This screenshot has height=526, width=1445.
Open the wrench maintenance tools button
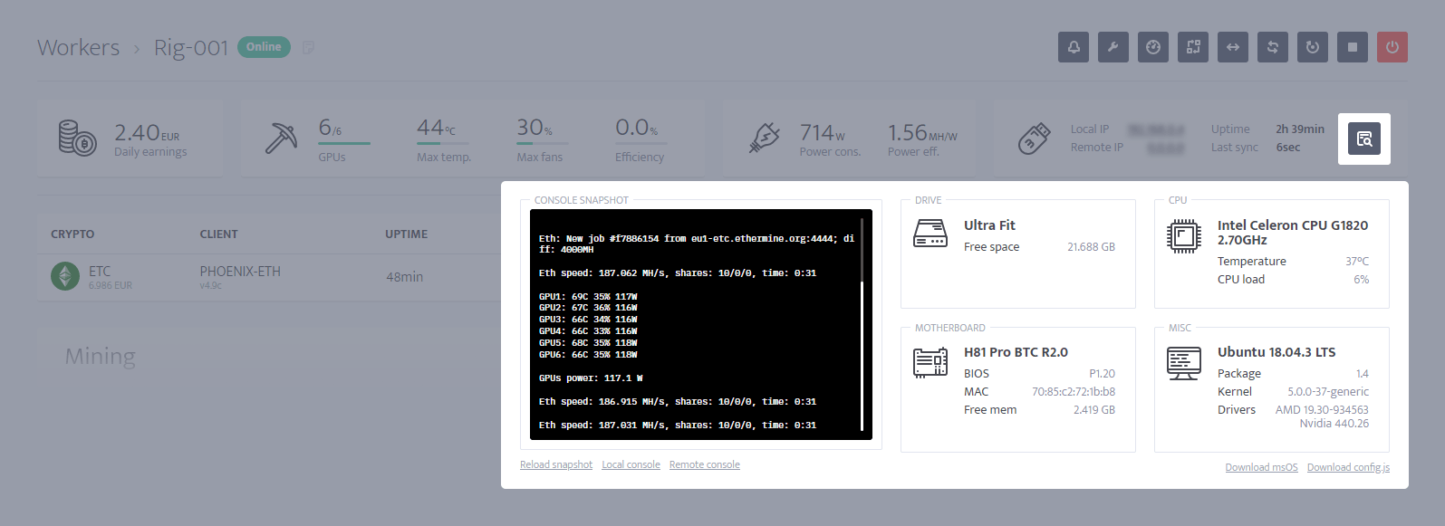coord(1113,47)
